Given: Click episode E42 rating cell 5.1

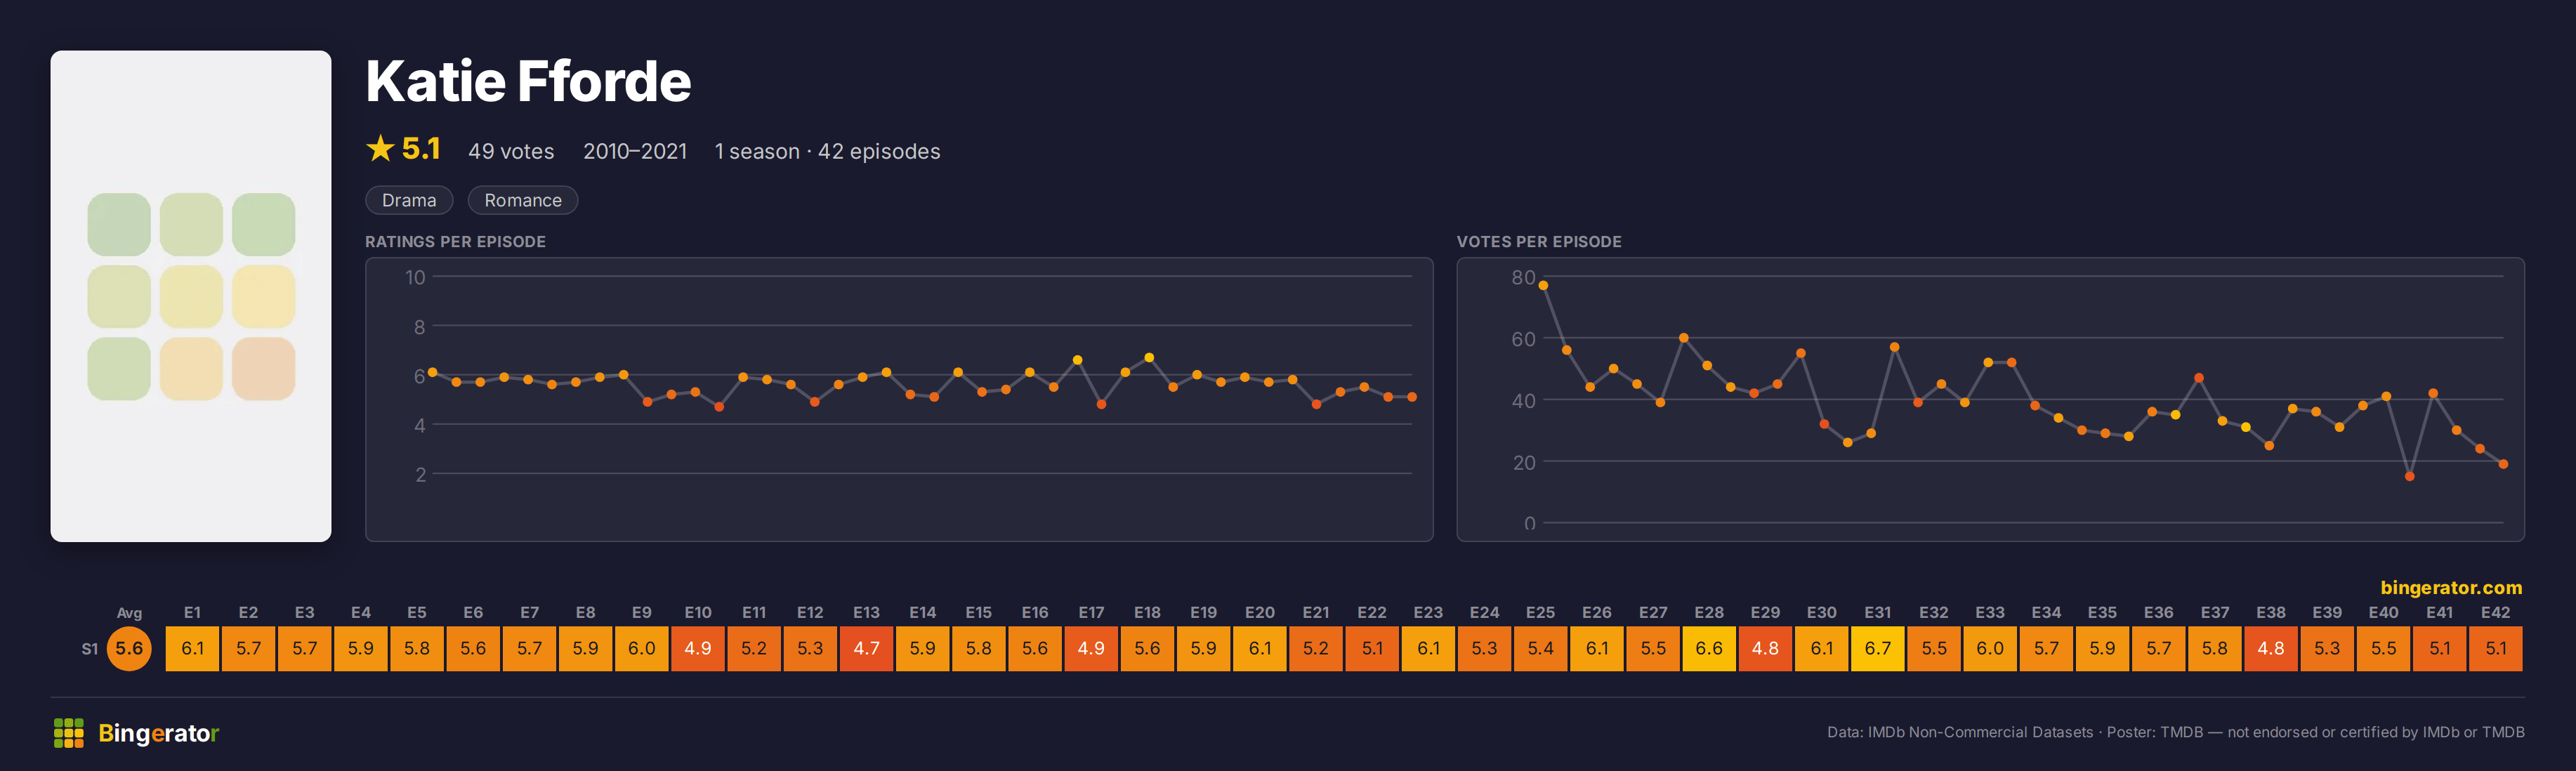Looking at the screenshot, I should [x=2496, y=648].
